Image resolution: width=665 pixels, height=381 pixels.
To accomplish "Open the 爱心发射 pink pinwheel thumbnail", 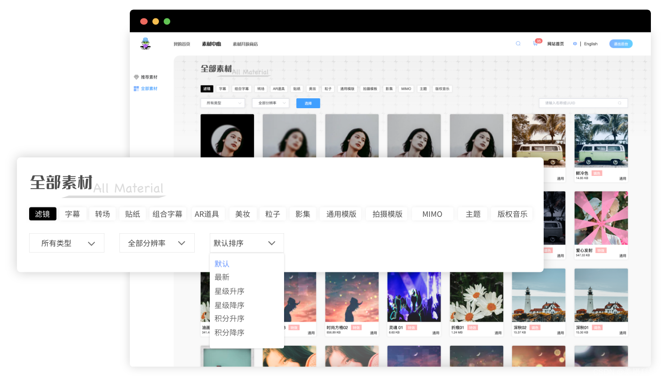I will point(601,218).
